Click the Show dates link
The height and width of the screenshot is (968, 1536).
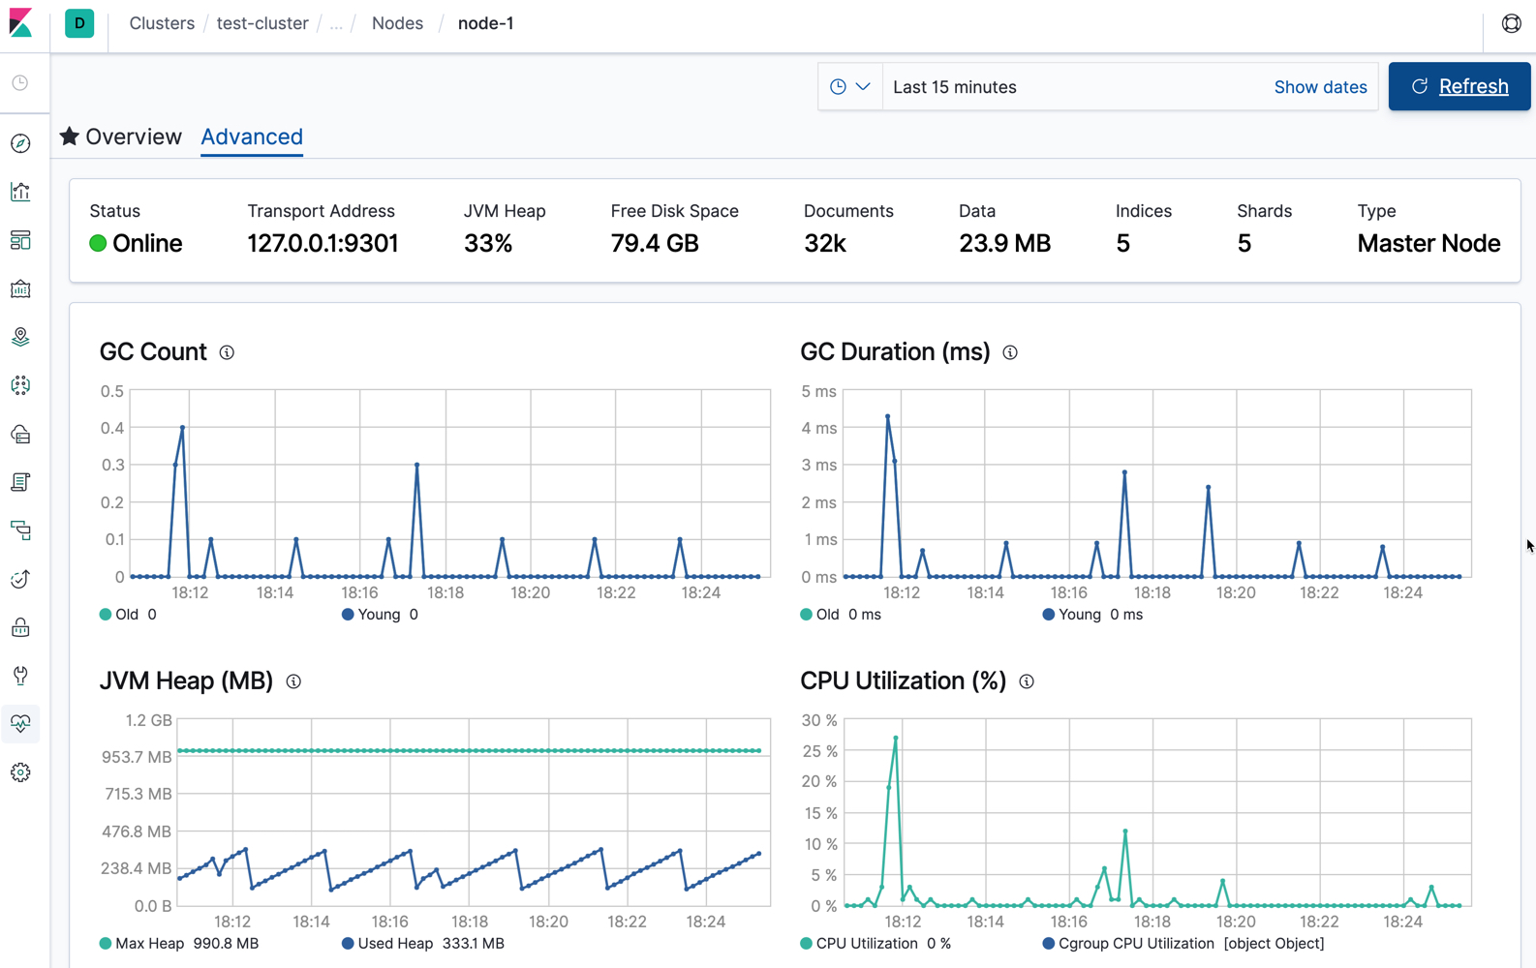[x=1320, y=87]
